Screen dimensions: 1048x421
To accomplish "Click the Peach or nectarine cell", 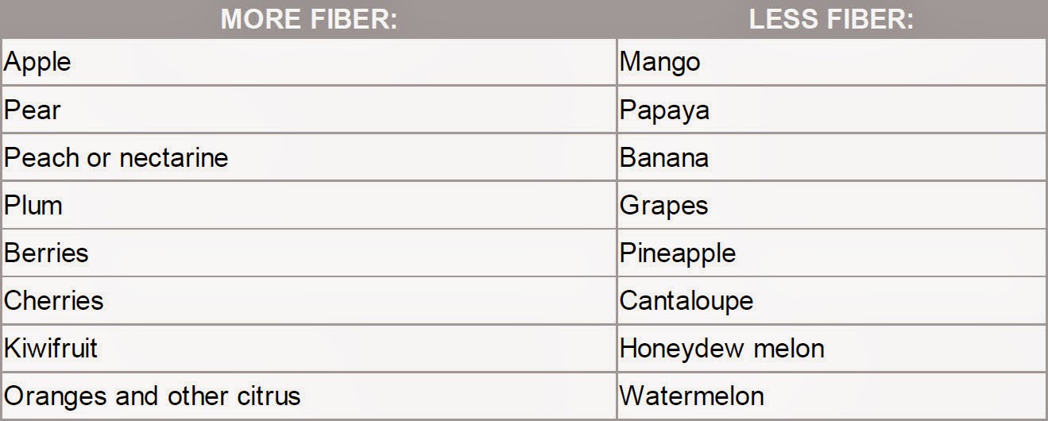I will click(308, 156).
